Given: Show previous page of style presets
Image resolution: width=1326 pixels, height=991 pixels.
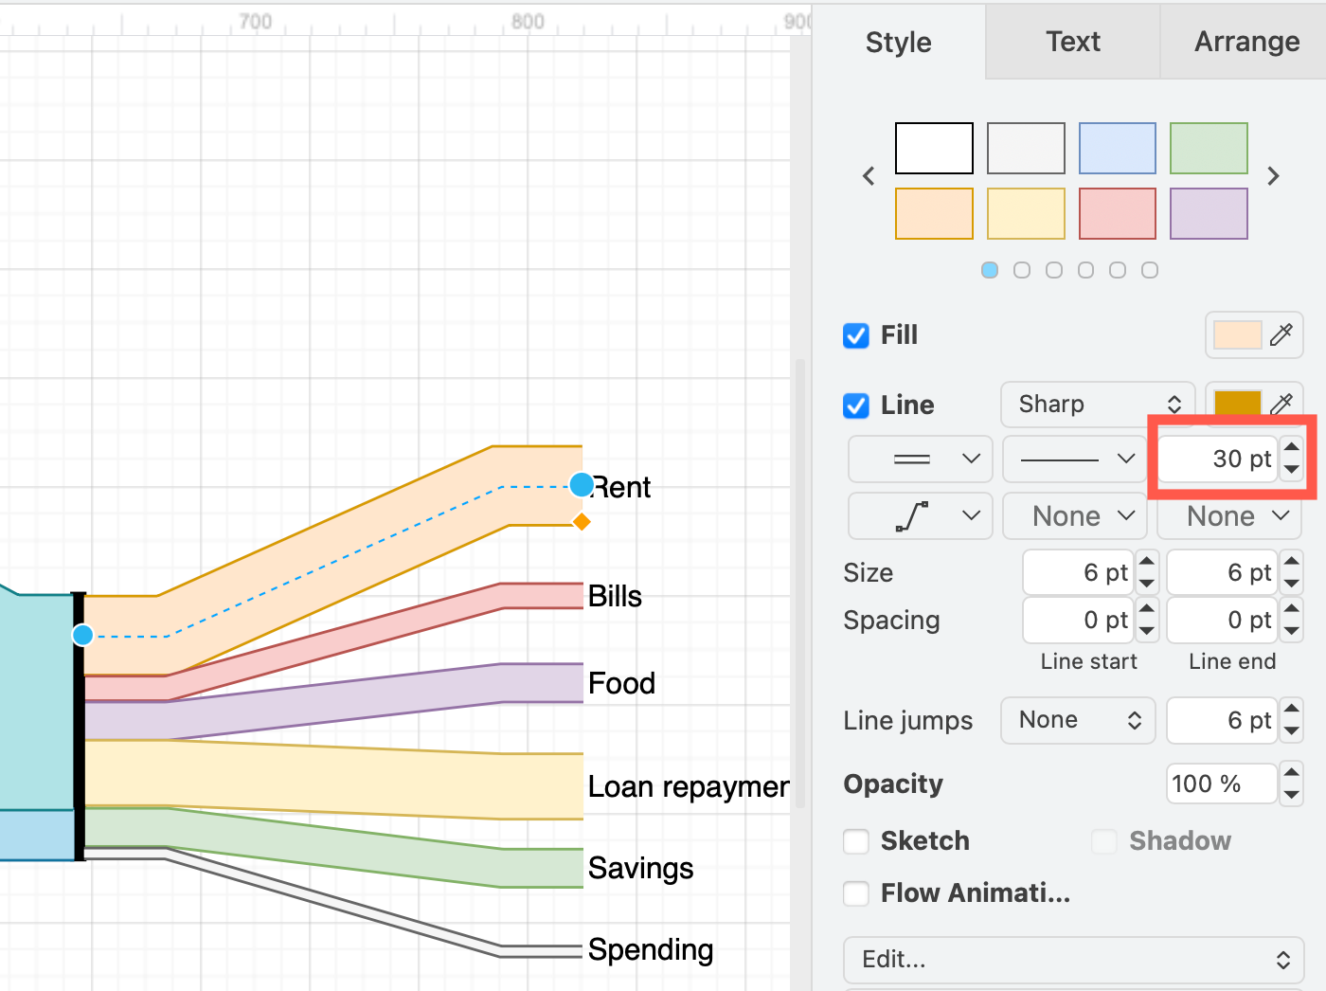Looking at the screenshot, I should (869, 175).
